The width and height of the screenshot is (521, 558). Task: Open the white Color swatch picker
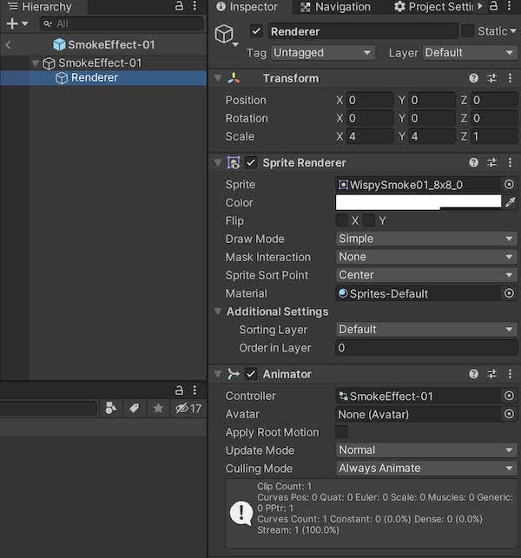click(418, 202)
